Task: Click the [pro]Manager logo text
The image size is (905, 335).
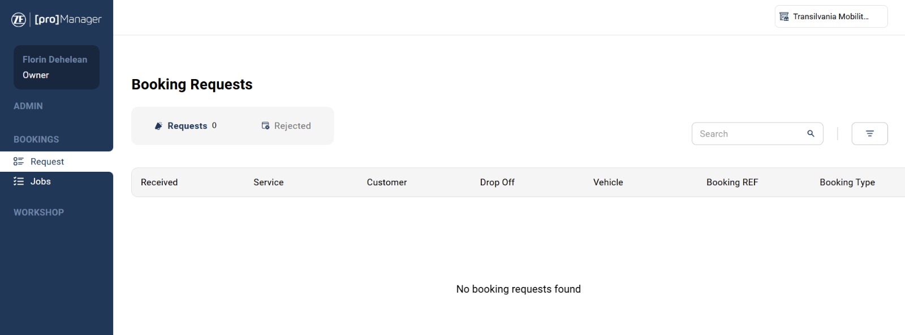Action: (x=68, y=20)
